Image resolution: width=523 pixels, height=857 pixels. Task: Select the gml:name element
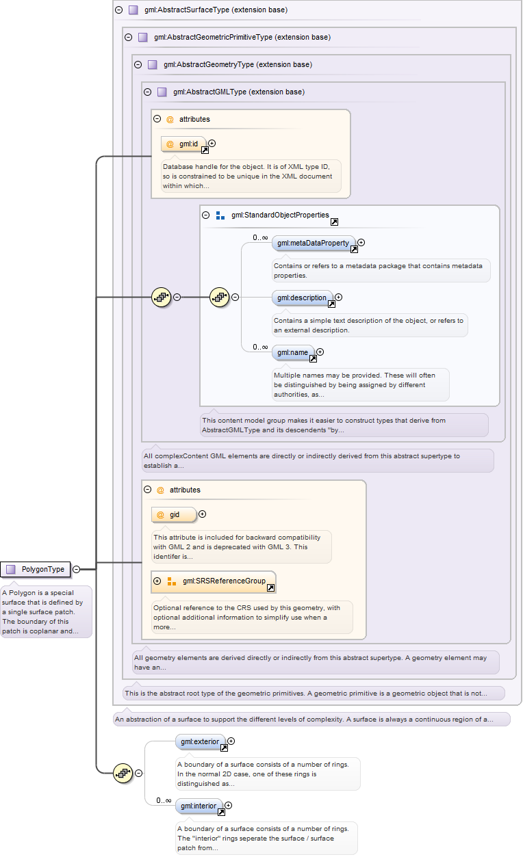pyautogui.click(x=293, y=353)
